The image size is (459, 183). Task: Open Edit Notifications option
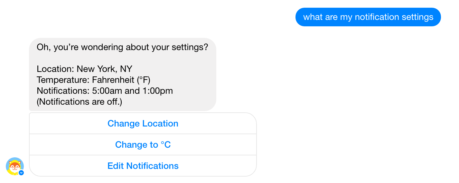(143, 166)
